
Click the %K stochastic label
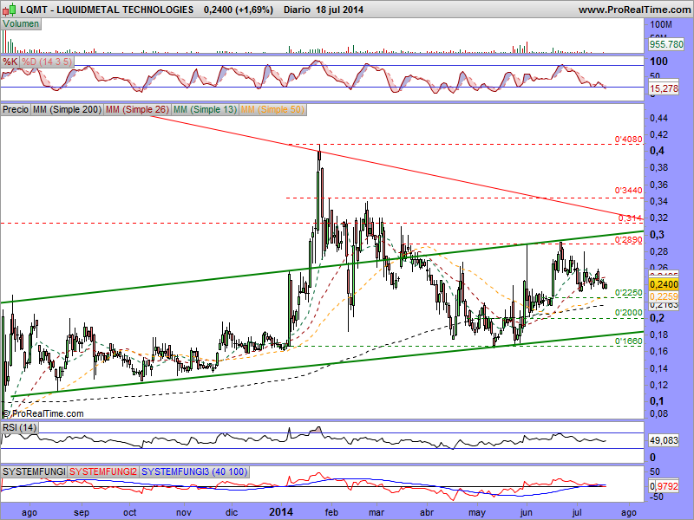pos(10,62)
